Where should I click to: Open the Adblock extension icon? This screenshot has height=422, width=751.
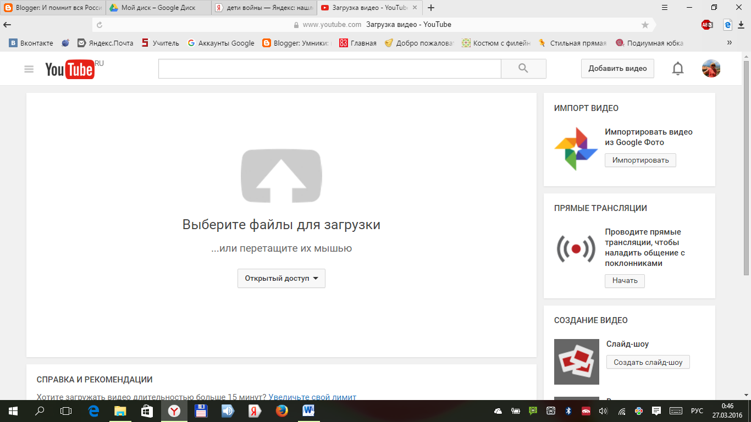(x=706, y=25)
